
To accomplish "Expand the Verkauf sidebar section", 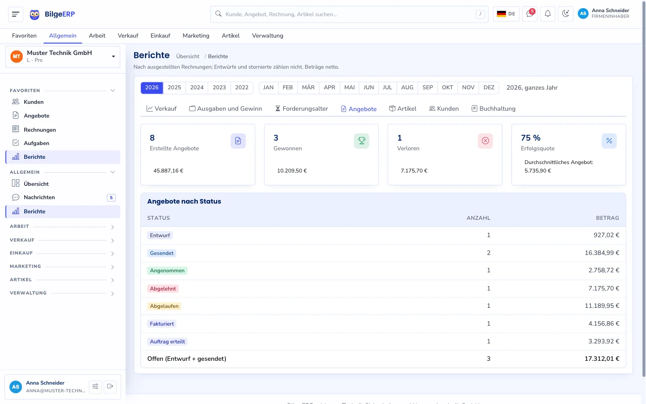I will 63,240.
